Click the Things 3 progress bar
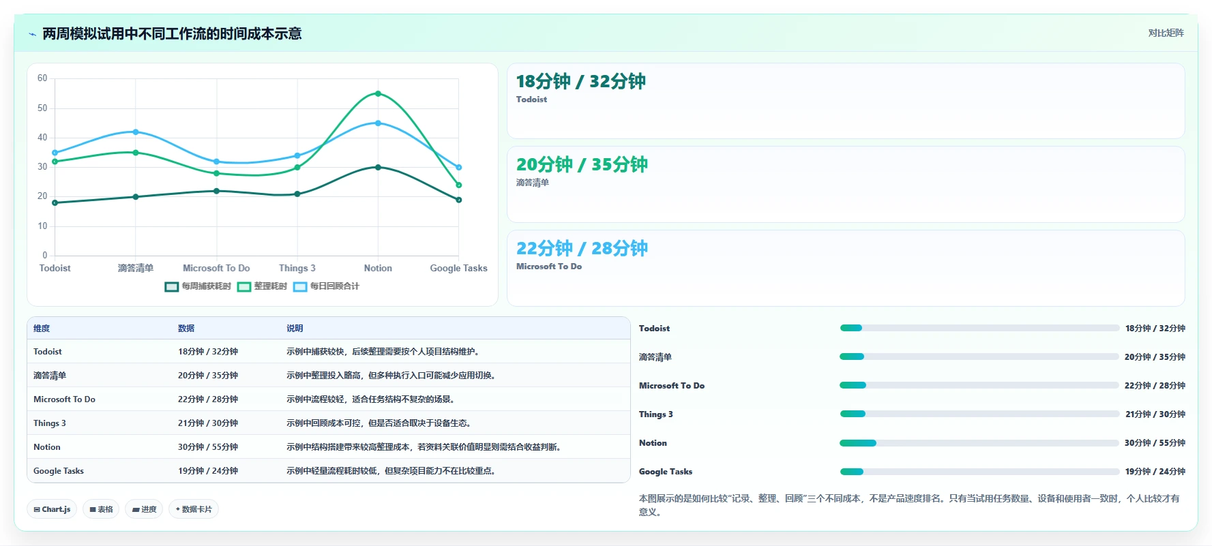 tap(979, 414)
